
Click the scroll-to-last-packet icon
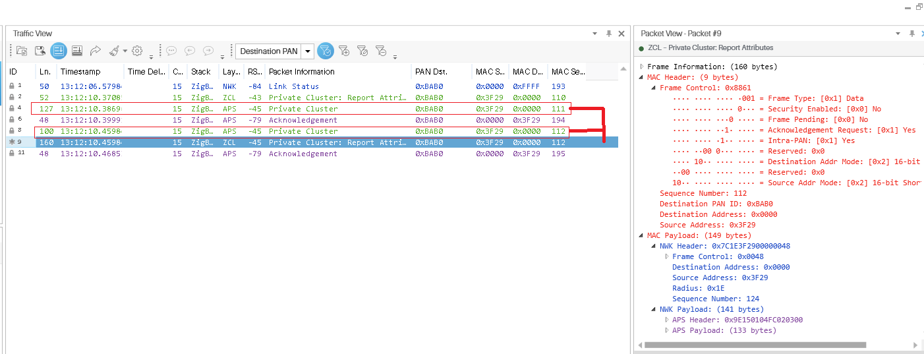[77, 51]
